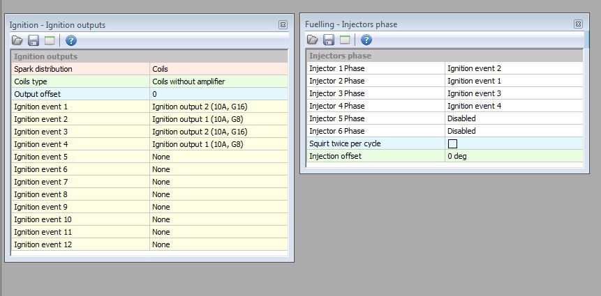Click the green window icon in Injectors phase toolbar
The width and height of the screenshot is (601, 296).
coord(344,40)
